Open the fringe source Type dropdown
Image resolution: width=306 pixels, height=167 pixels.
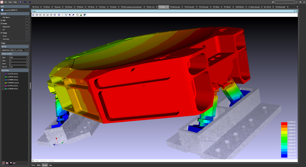(19, 57)
